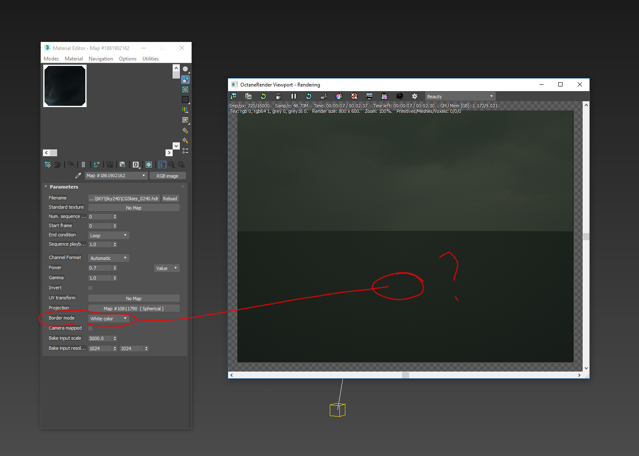Open the Utilities menu
The height and width of the screenshot is (456, 639).
coord(150,59)
